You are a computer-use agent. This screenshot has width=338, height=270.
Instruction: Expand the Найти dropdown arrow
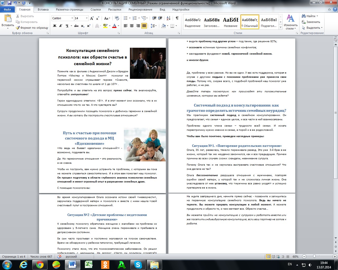(x=317, y=16)
